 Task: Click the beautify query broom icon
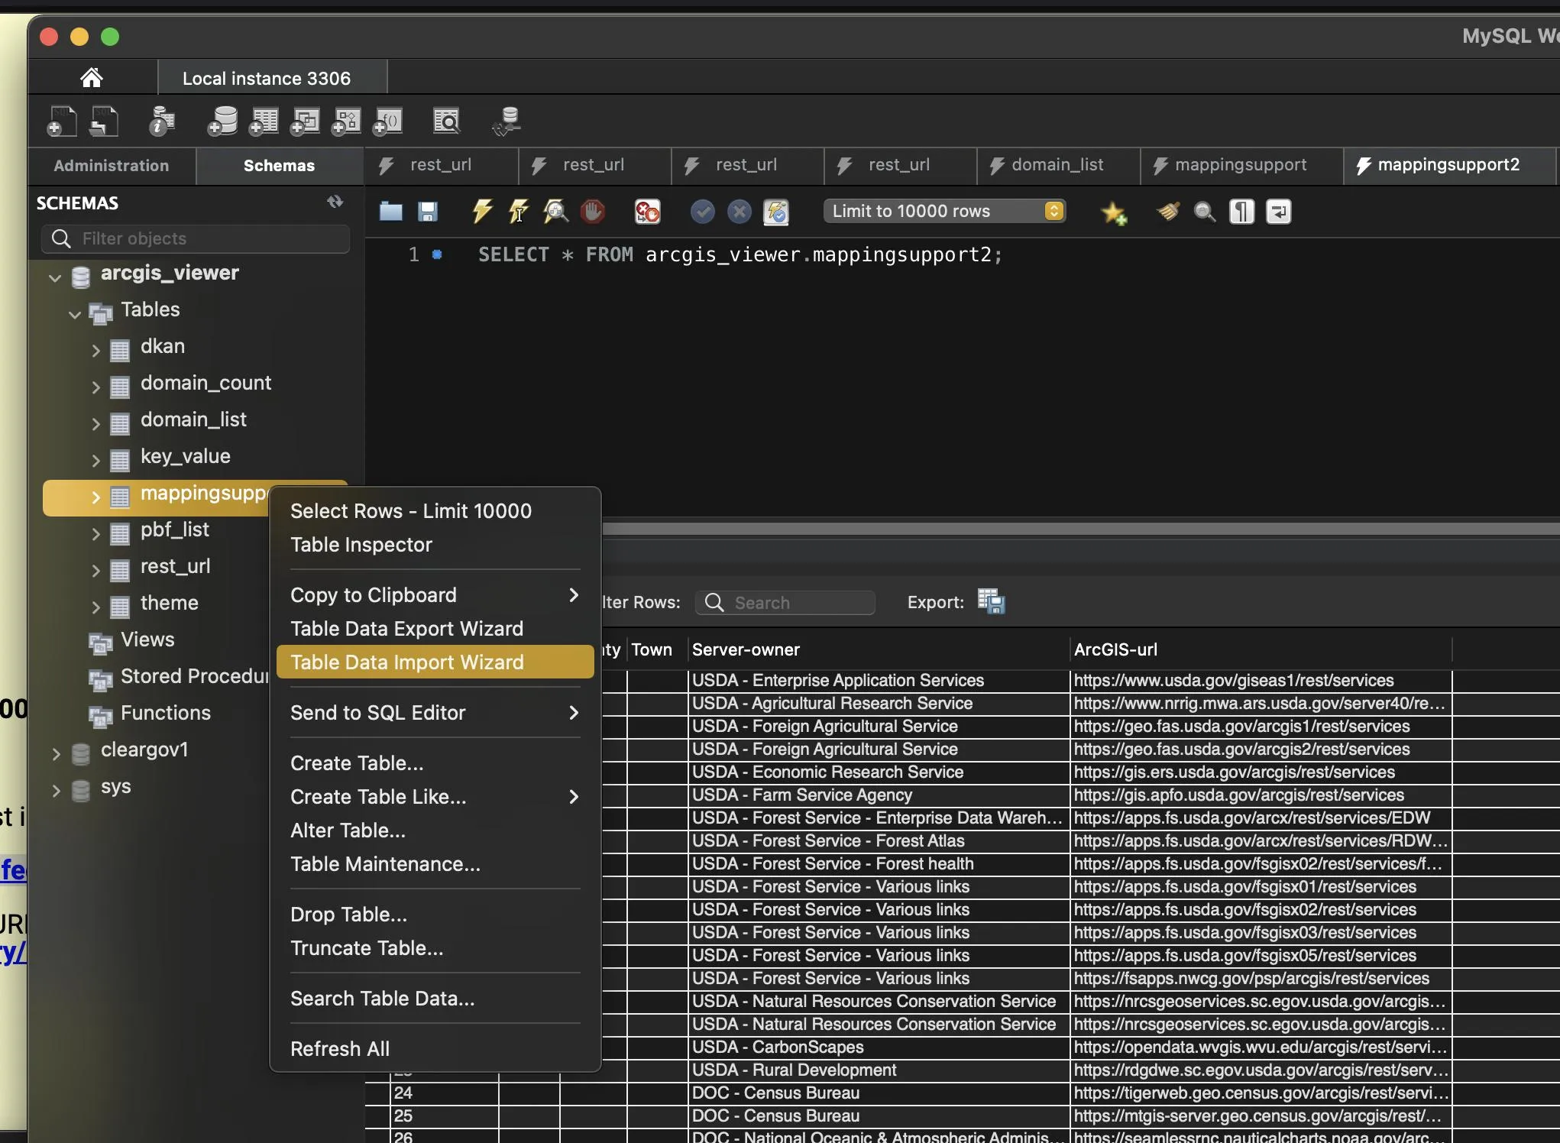coord(1167,211)
